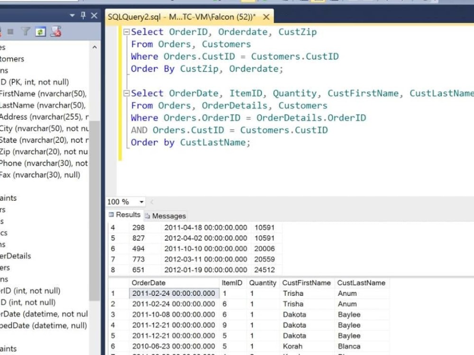The height and width of the screenshot is (355, 474).
Task: Close the Object Explorer panel
Action: click(94, 15)
